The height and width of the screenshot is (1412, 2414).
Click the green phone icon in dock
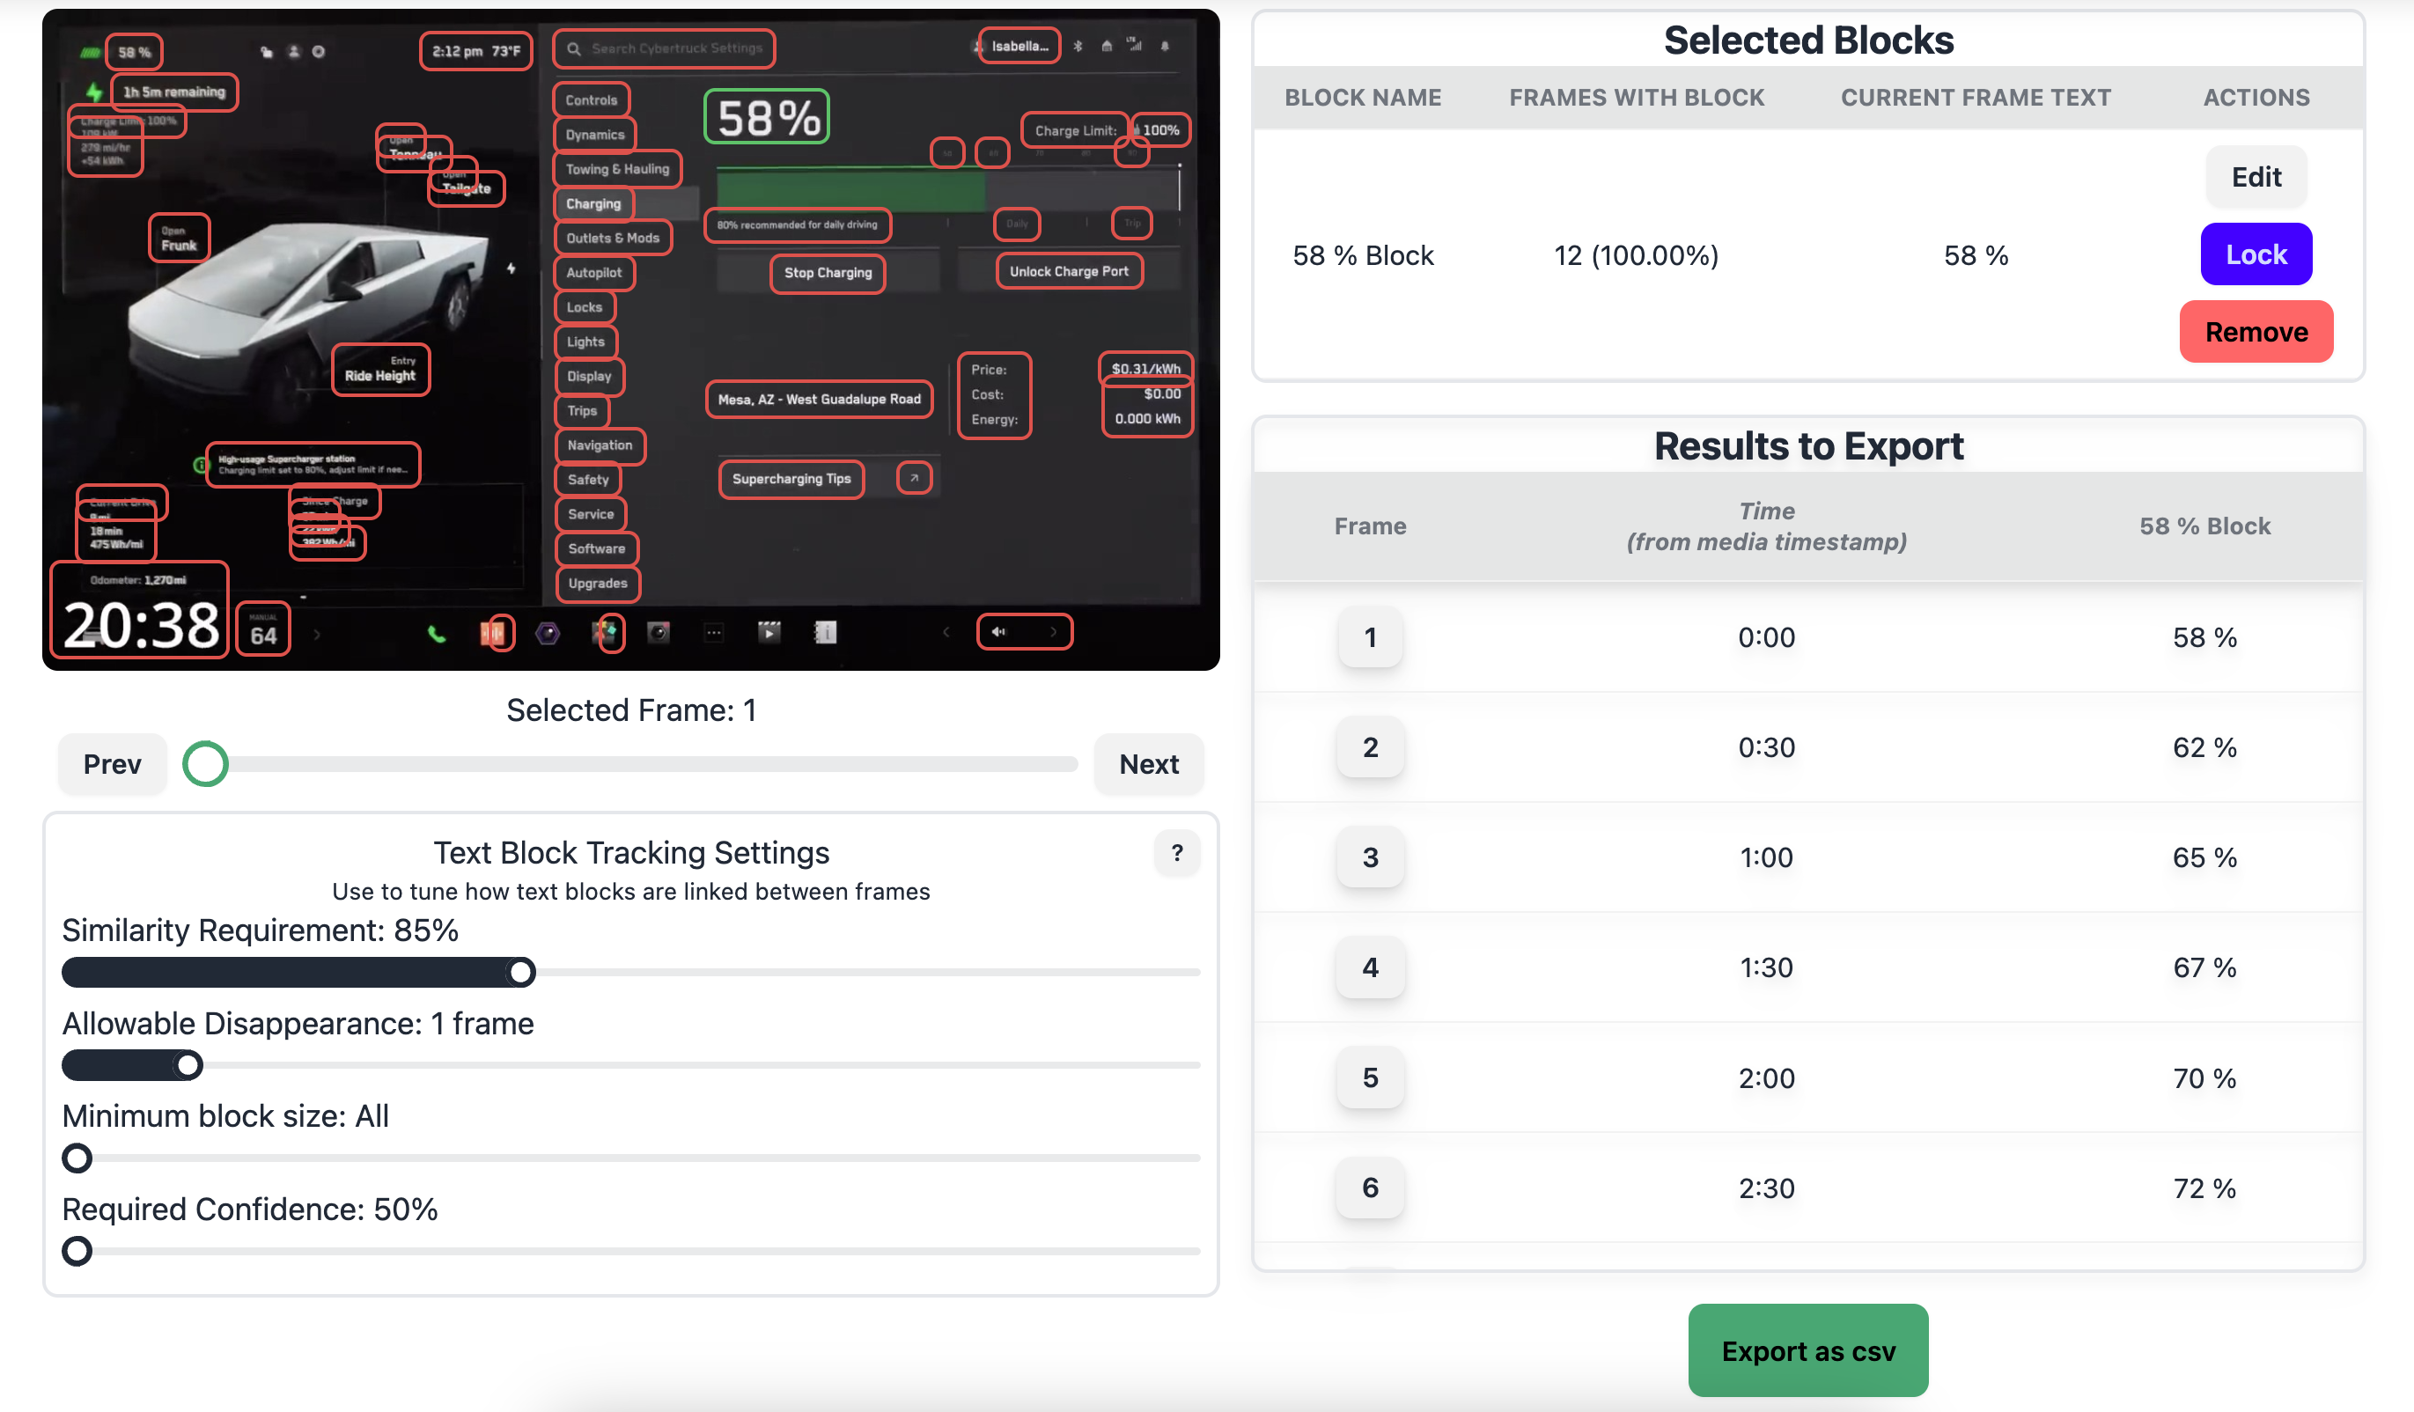pos(436,633)
